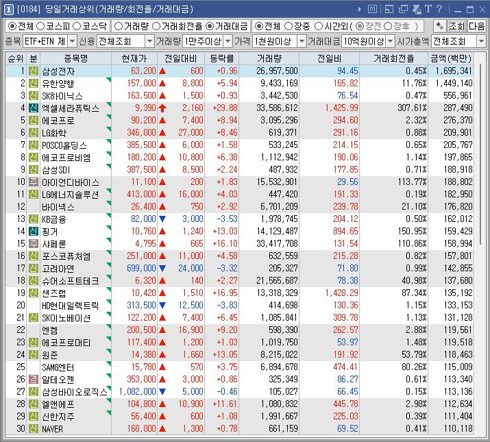The image size is (490, 442).
Task: Select the 전체 radio next to 장중
Action: tap(259, 26)
